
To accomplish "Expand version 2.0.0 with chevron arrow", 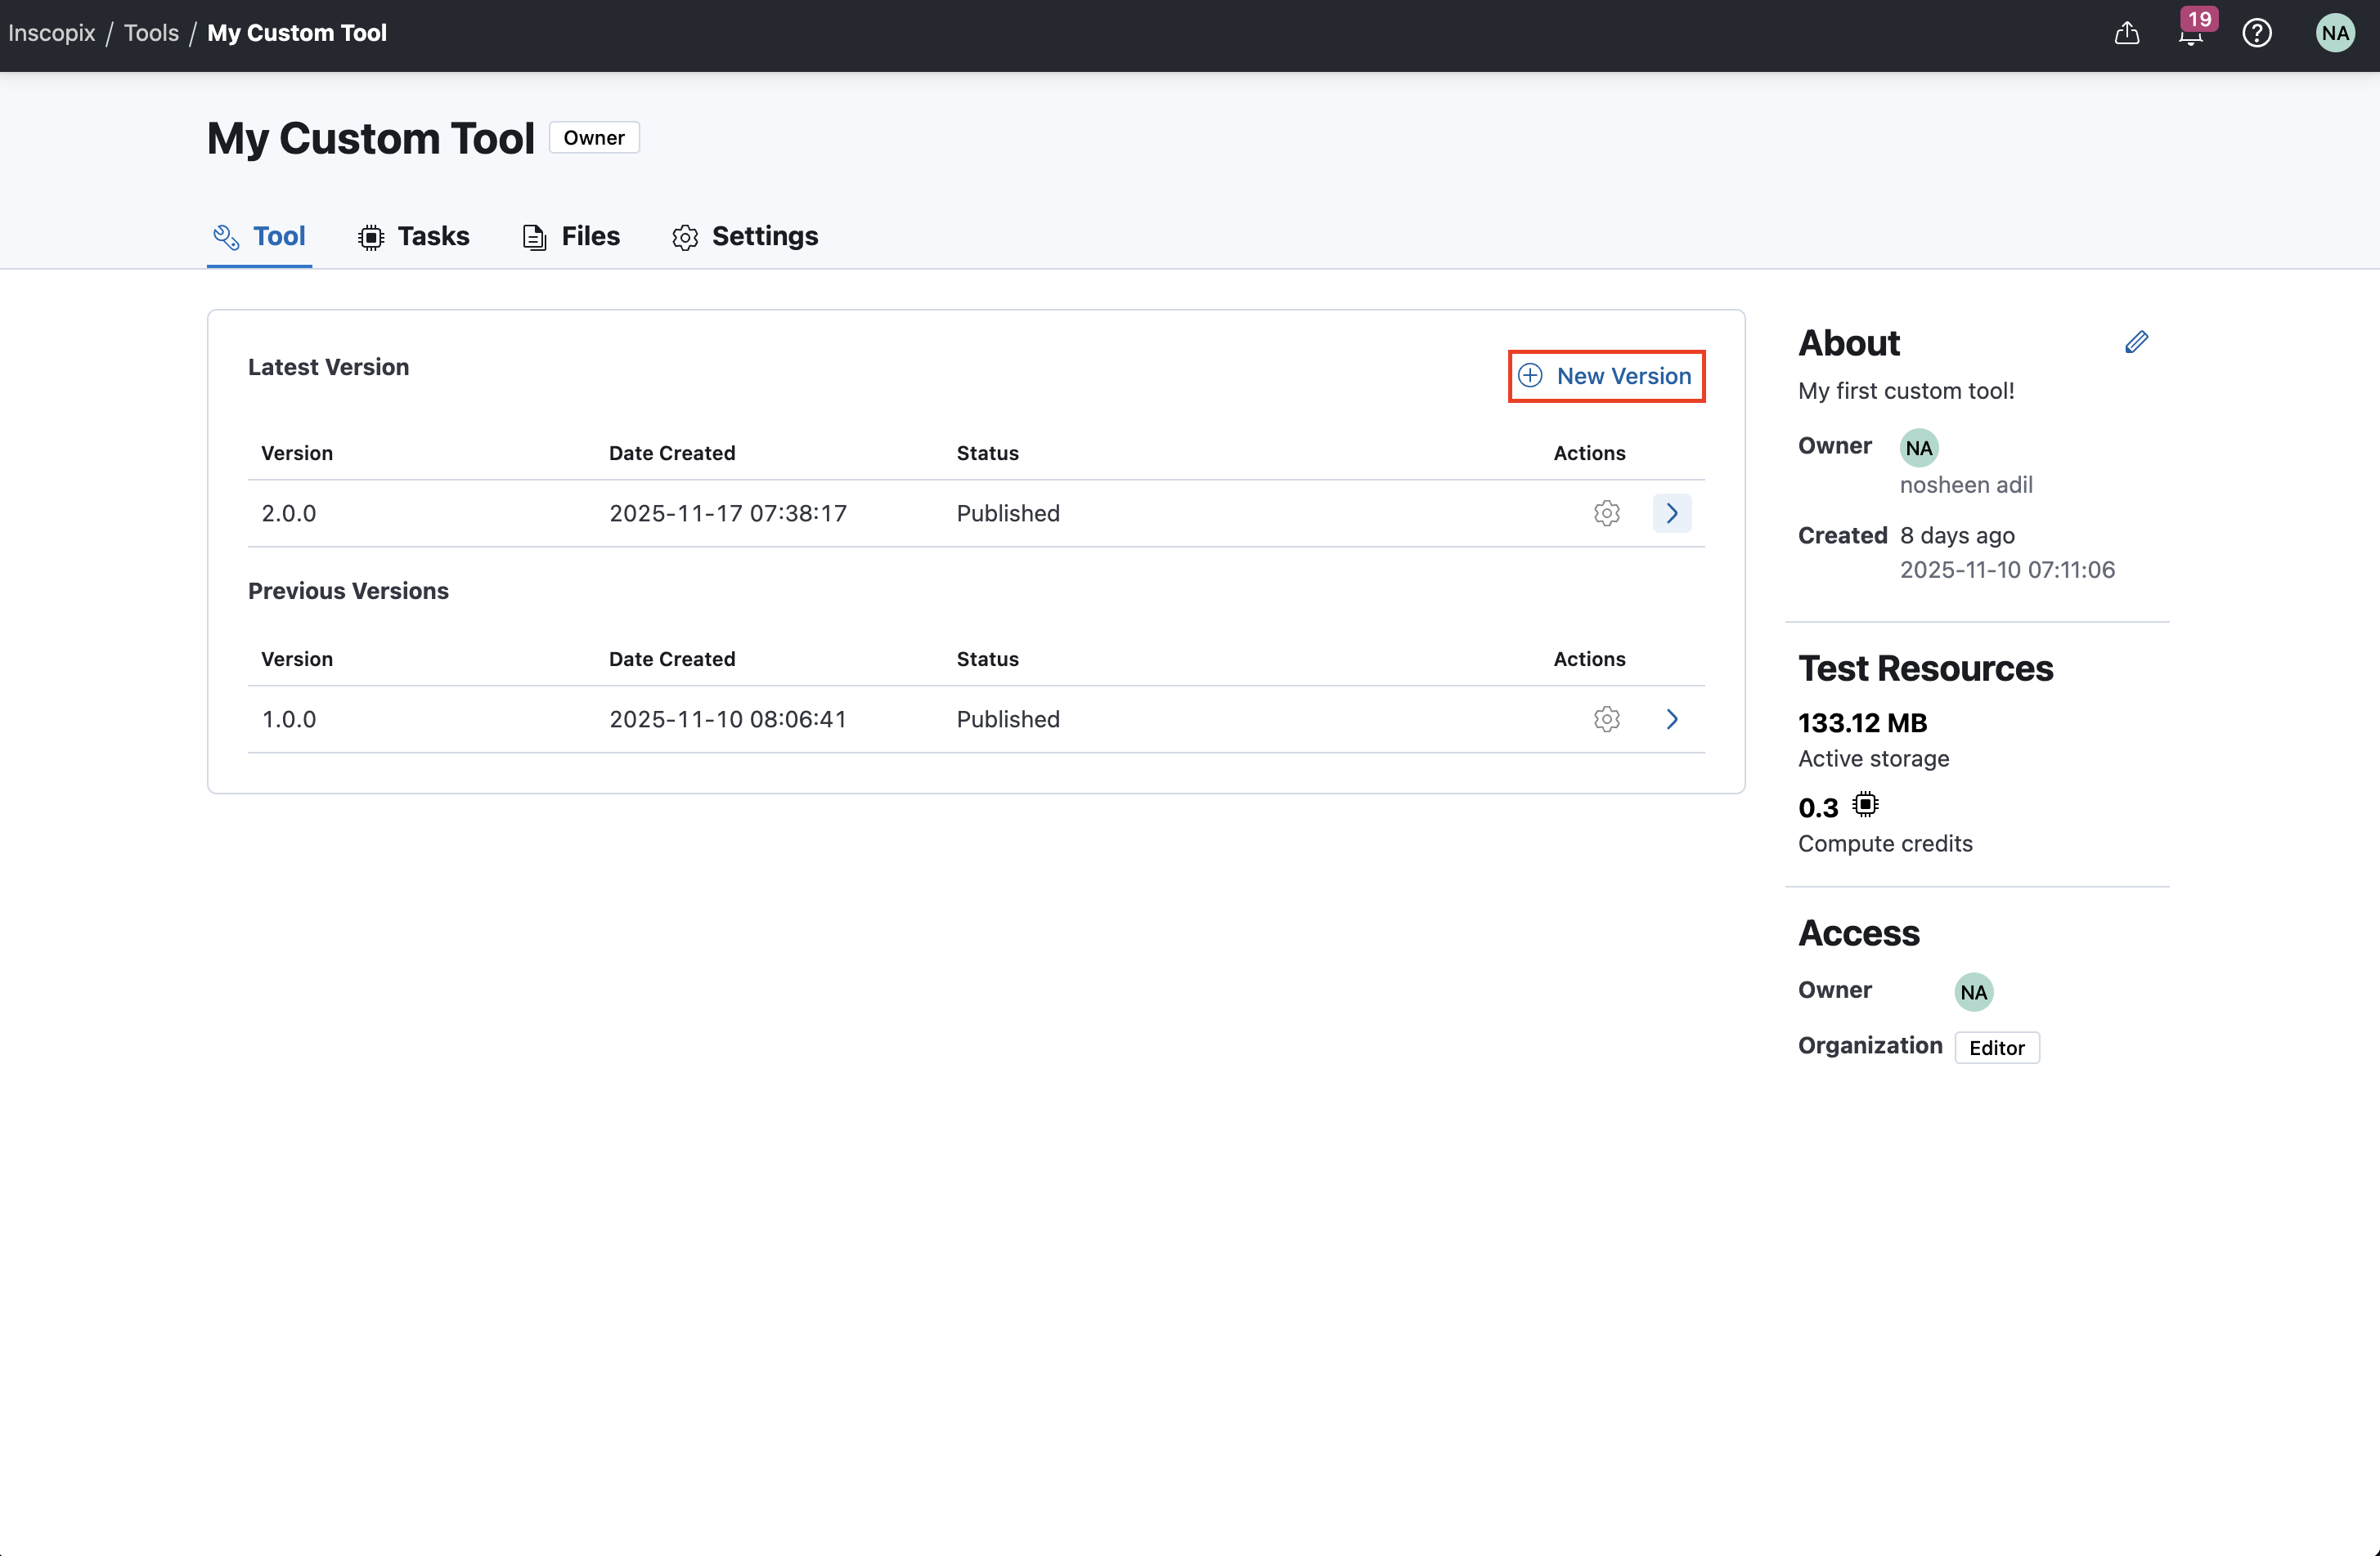I will [x=1671, y=512].
